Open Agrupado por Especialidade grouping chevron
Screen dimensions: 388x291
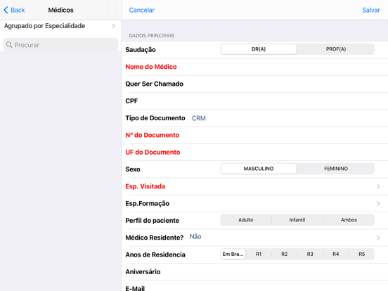114,26
